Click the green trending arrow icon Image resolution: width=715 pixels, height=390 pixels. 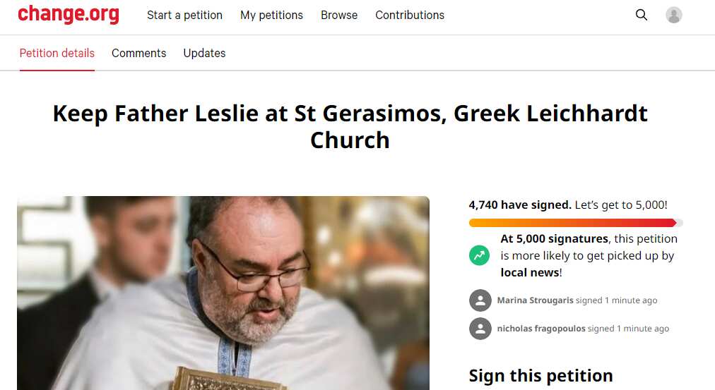coord(480,255)
